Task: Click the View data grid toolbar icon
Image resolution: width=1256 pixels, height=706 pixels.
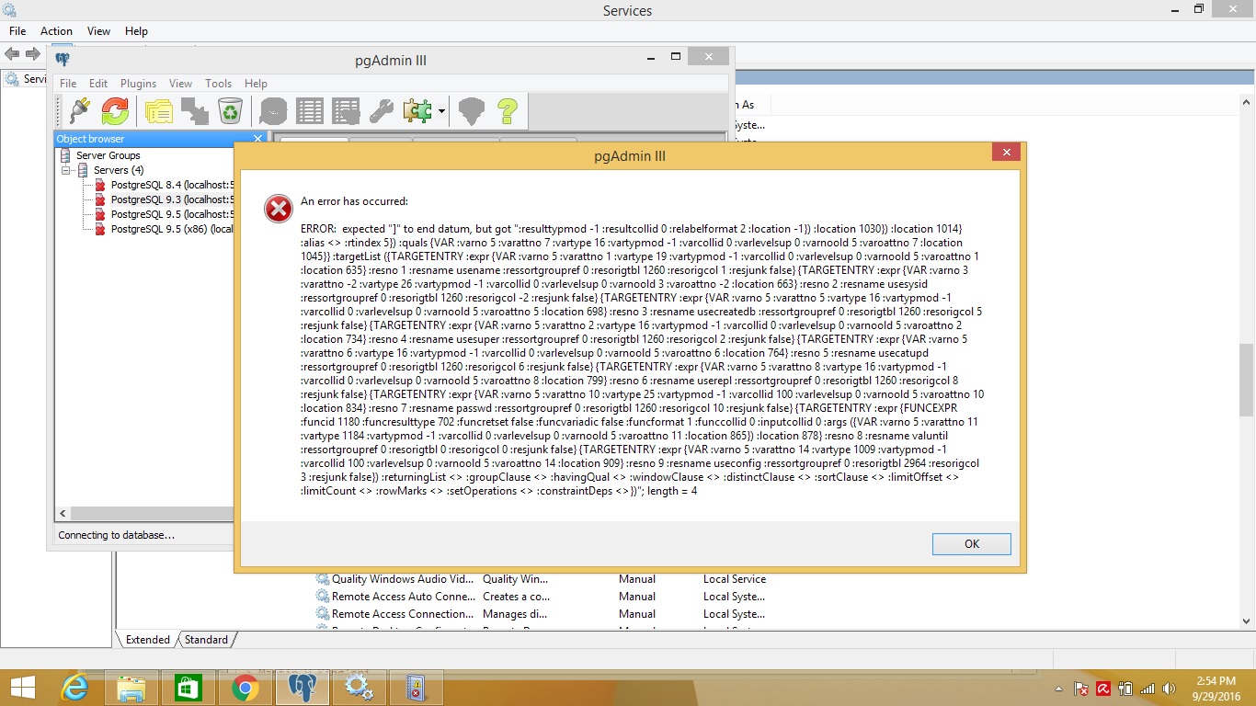Action: [x=309, y=111]
